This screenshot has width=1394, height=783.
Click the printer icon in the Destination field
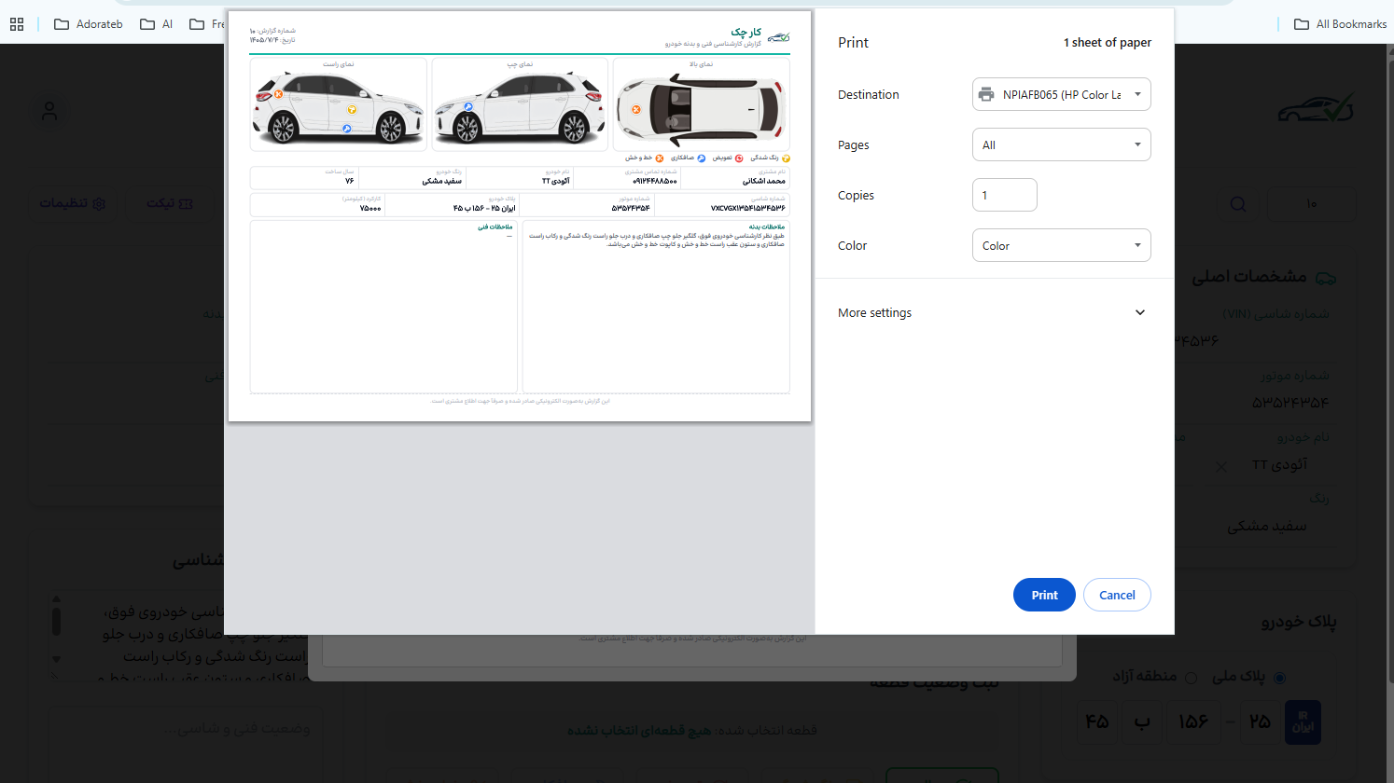pyautogui.click(x=986, y=94)
